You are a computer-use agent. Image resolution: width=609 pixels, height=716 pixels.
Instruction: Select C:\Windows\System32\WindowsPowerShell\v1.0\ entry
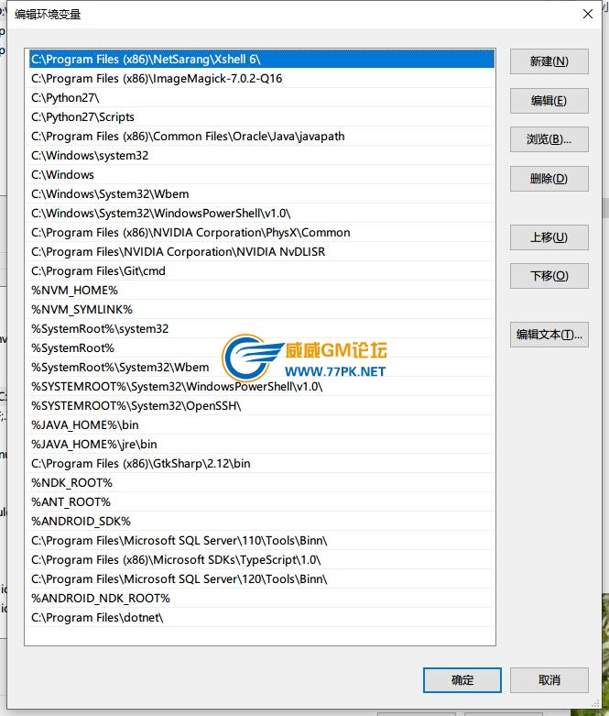[x=261, y=213]
